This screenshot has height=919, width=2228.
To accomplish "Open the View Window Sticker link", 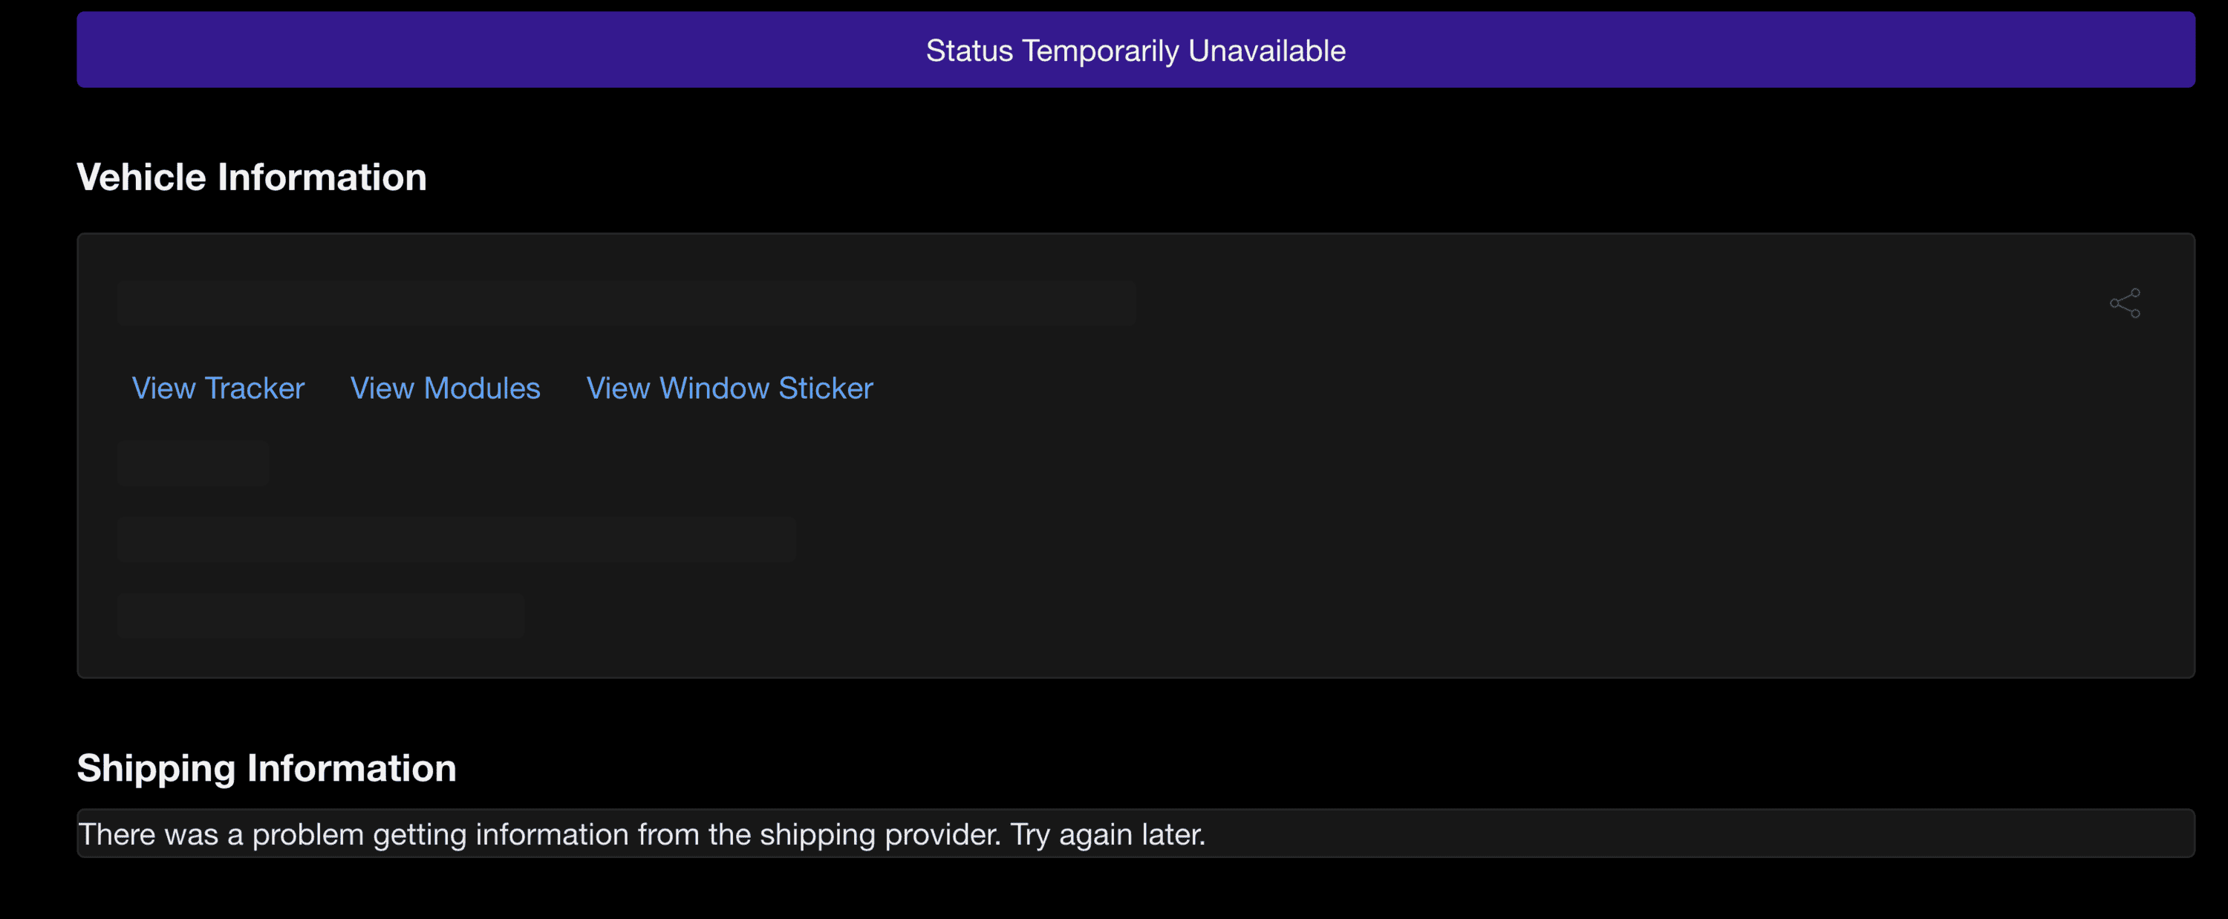I will coord(729,389).
